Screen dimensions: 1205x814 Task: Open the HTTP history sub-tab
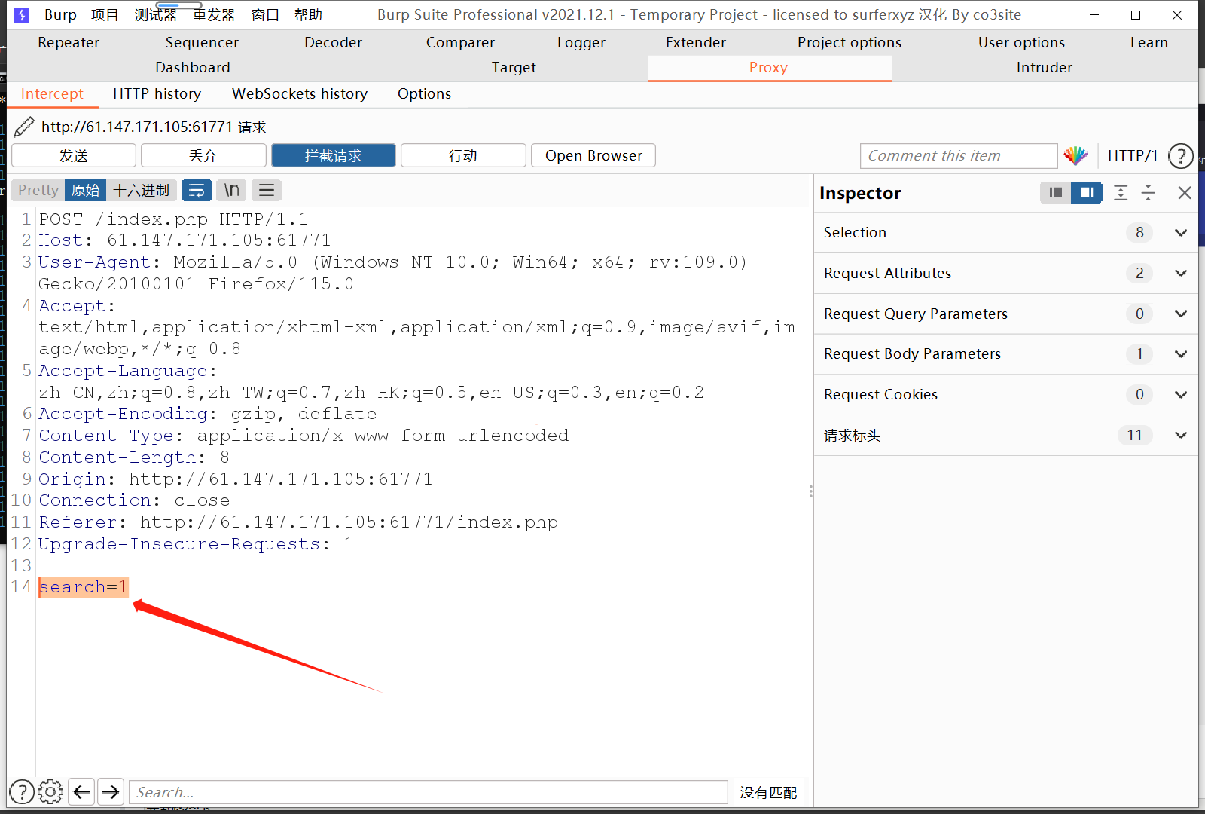click(157, 94)
